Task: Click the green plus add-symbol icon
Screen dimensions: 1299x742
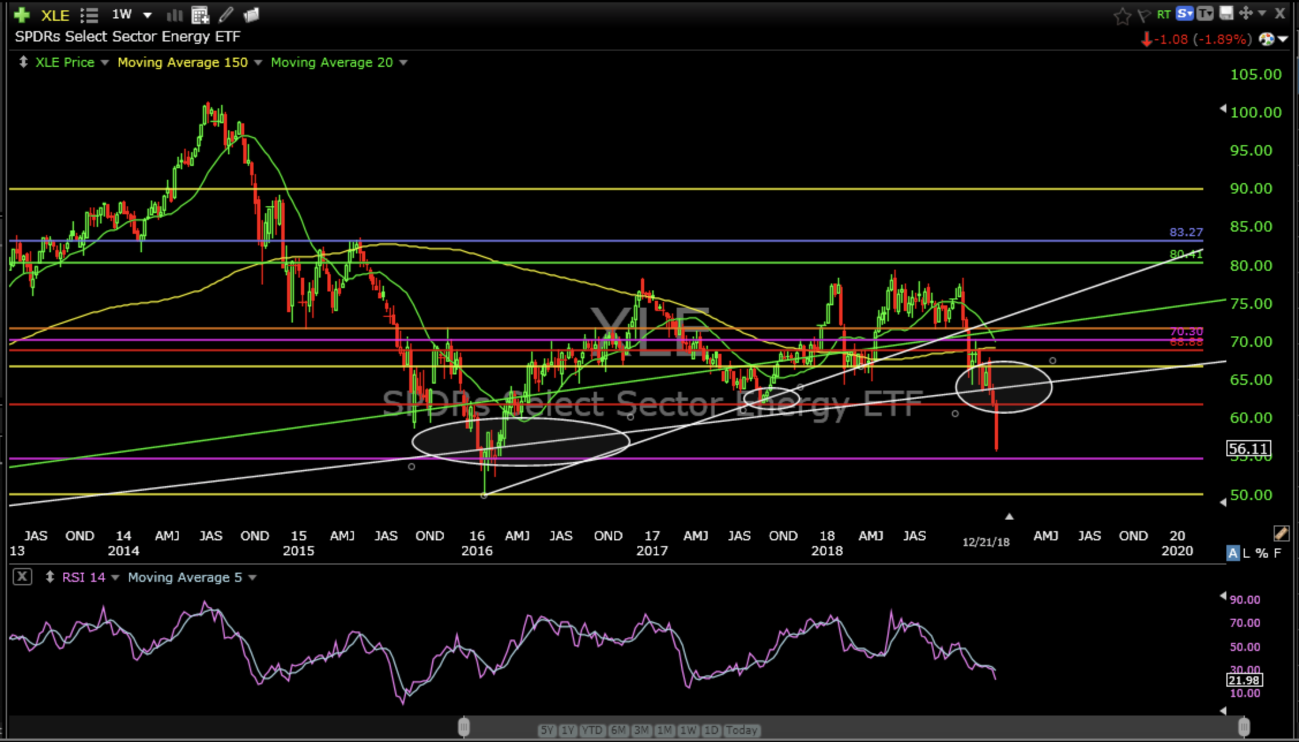Action: click(21, 15)
